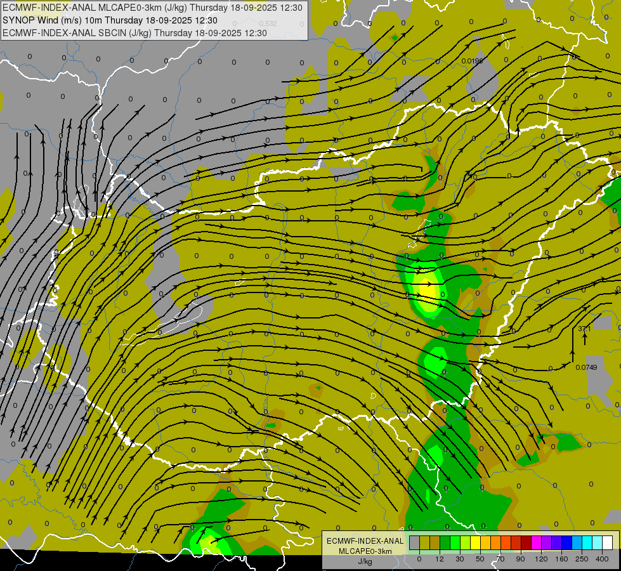Image resolution: width=621 pixels, height=571 pixels.
Task: Click the '30' tick label in legend
Action: [460, 559]
